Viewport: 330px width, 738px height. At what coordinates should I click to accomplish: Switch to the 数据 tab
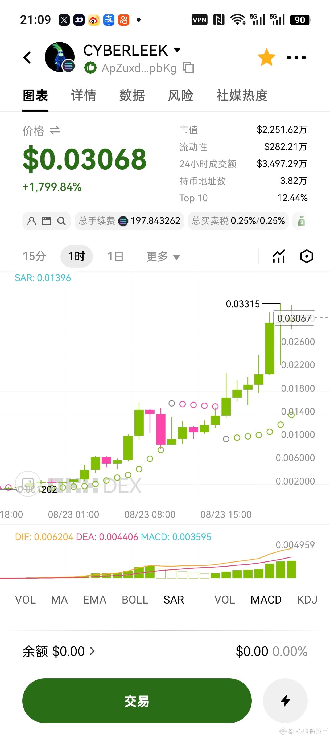[x=132, y=95]
